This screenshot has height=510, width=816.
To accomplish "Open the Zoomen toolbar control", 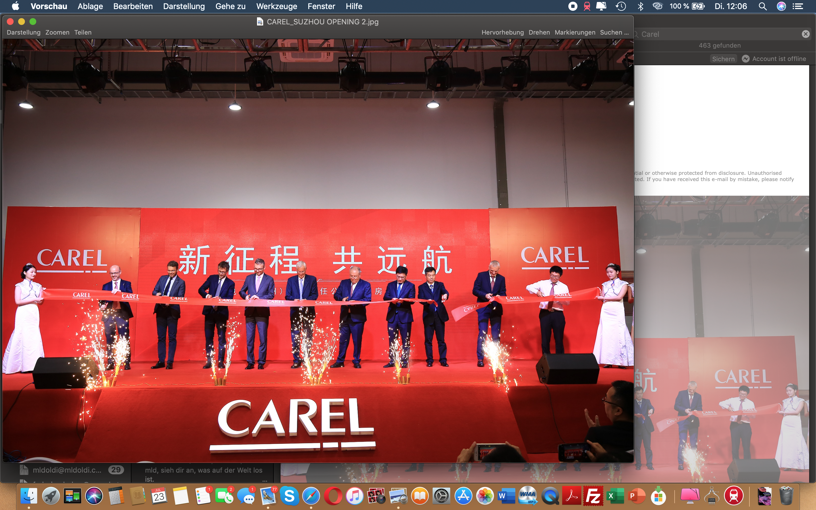I will (57, 32).
